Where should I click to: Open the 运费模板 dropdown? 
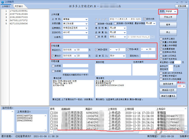click(x=86, y=28)
